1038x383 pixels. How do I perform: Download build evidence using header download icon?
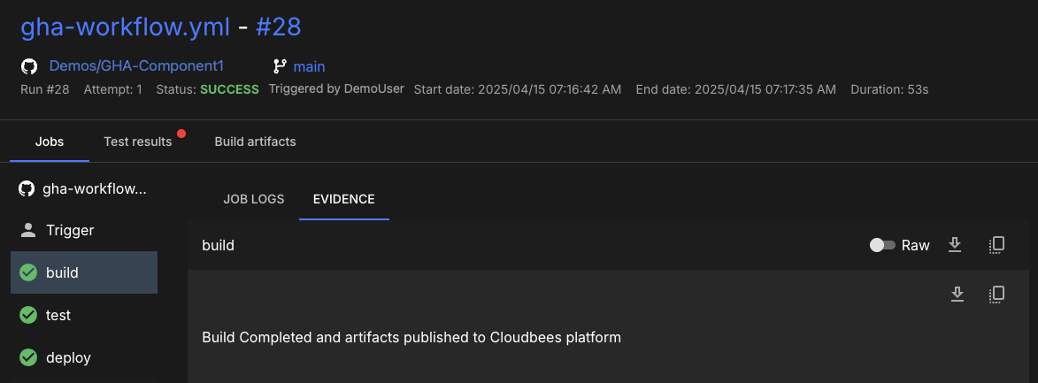[955, 245]
